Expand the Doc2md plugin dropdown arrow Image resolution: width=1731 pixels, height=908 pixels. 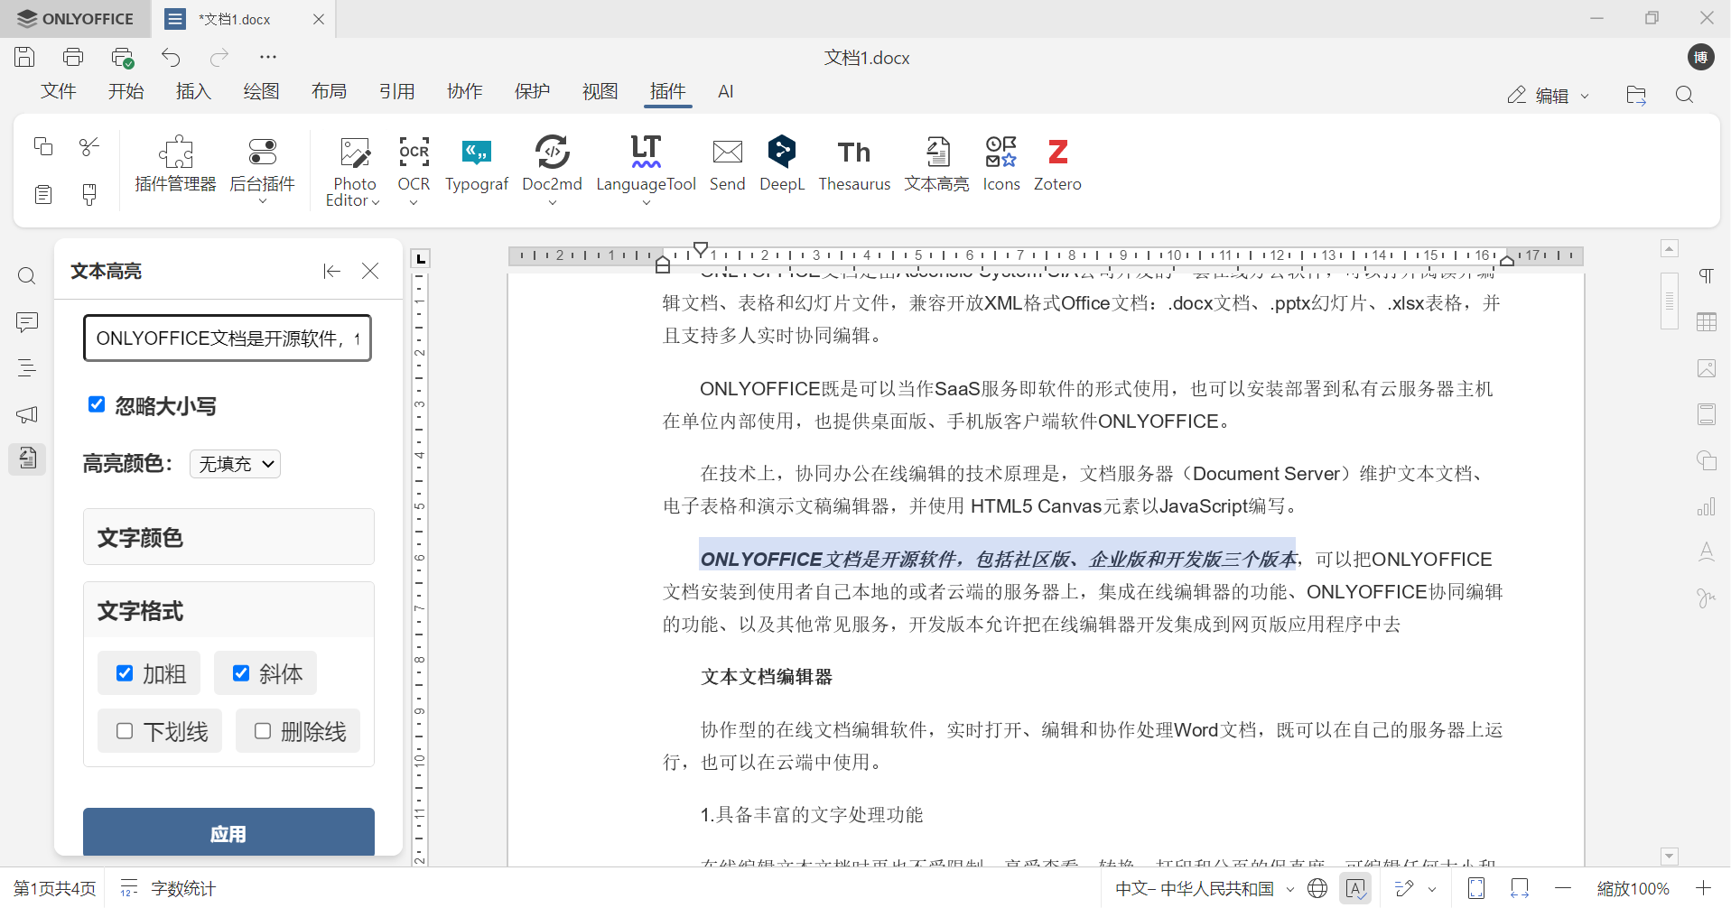click(553, 203)
